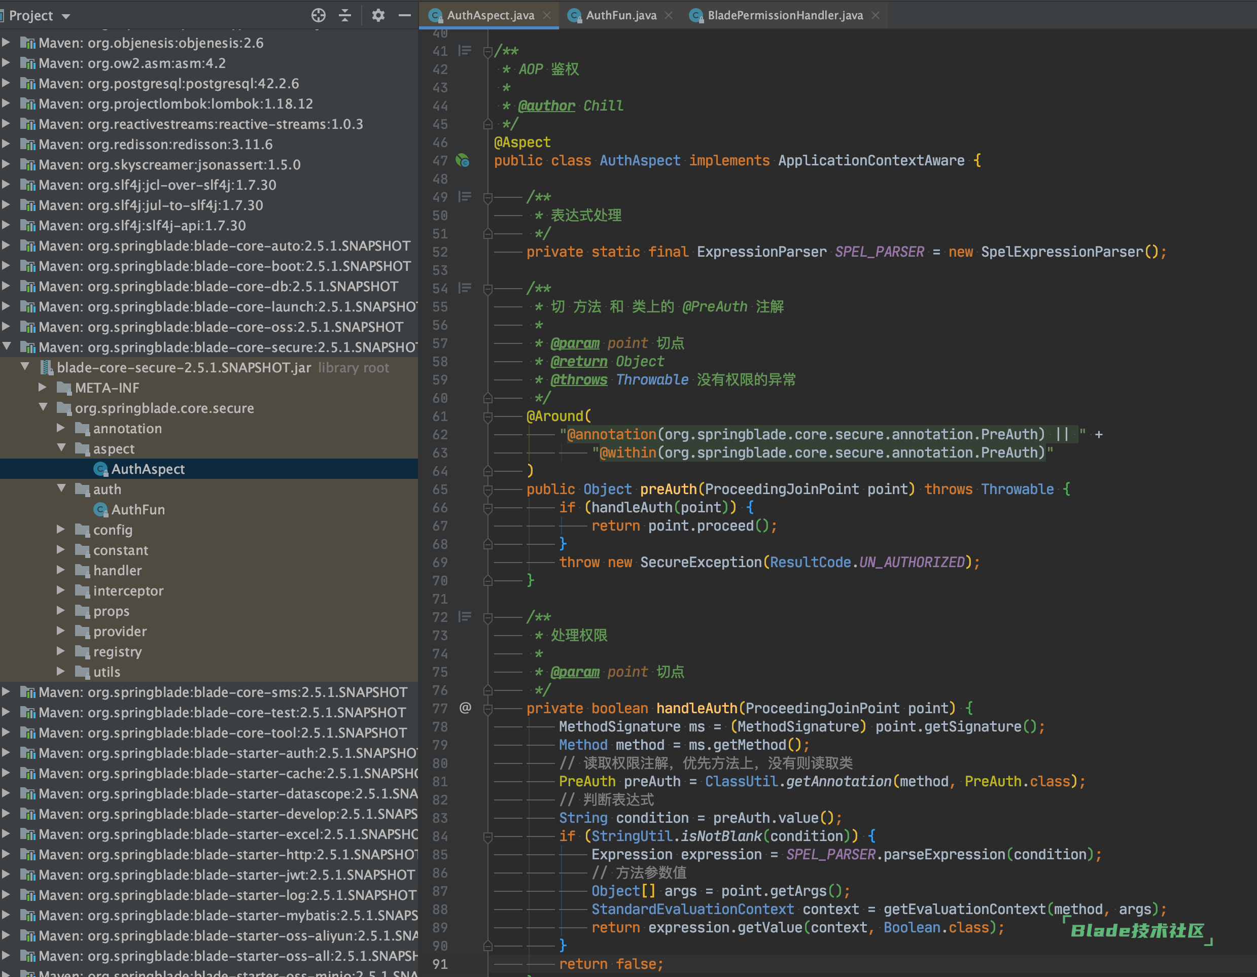Close the AuthAspect.java tab
This screenshot has height=977, width=1257.
coord(547,16)
